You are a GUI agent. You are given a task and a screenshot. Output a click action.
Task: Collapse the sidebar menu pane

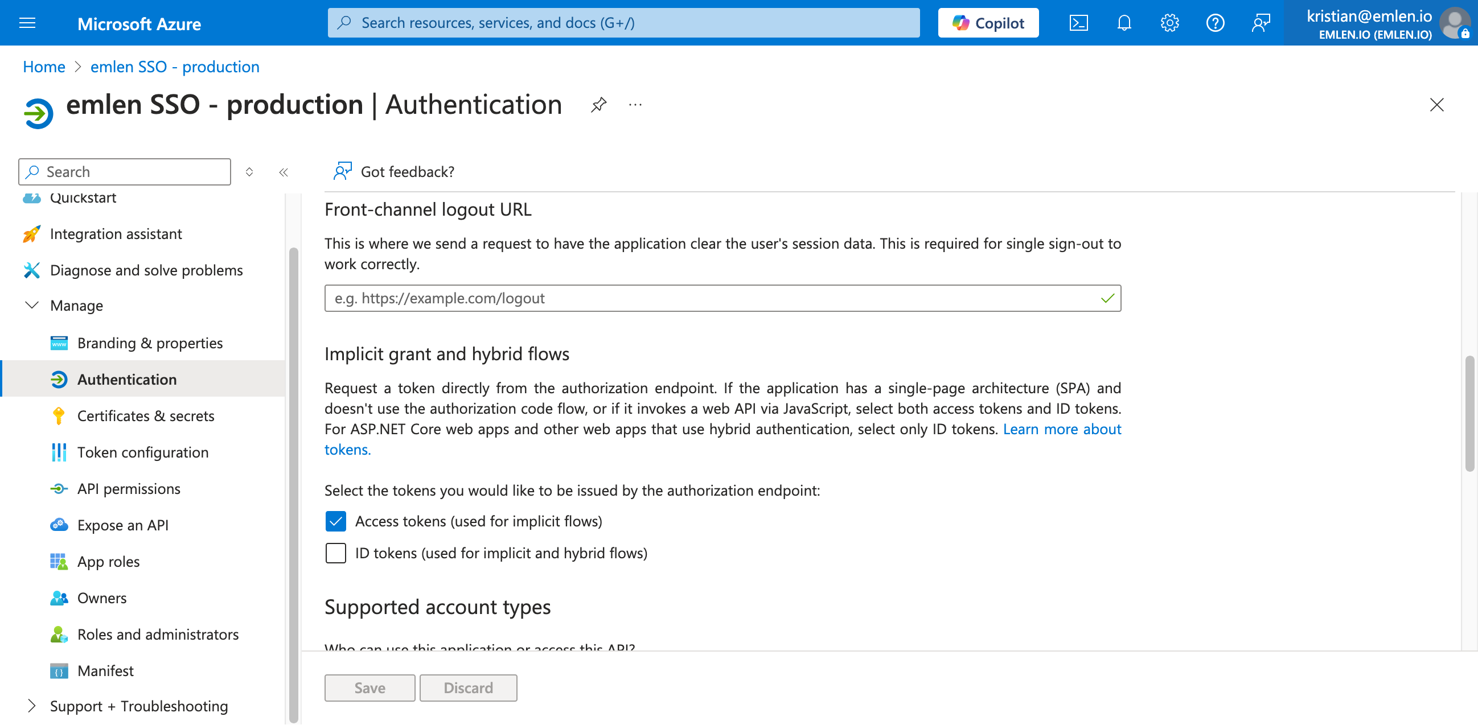click(284, 172)
